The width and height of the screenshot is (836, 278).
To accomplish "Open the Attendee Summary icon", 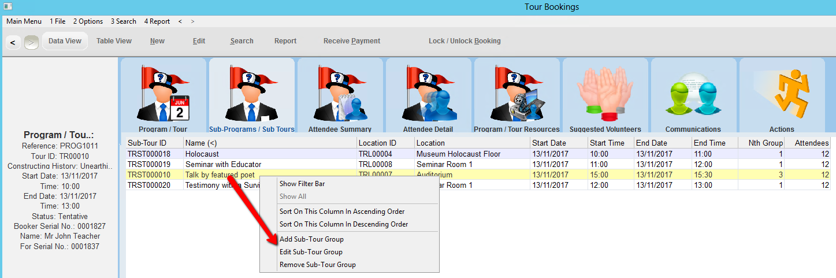I will (340, 96).
